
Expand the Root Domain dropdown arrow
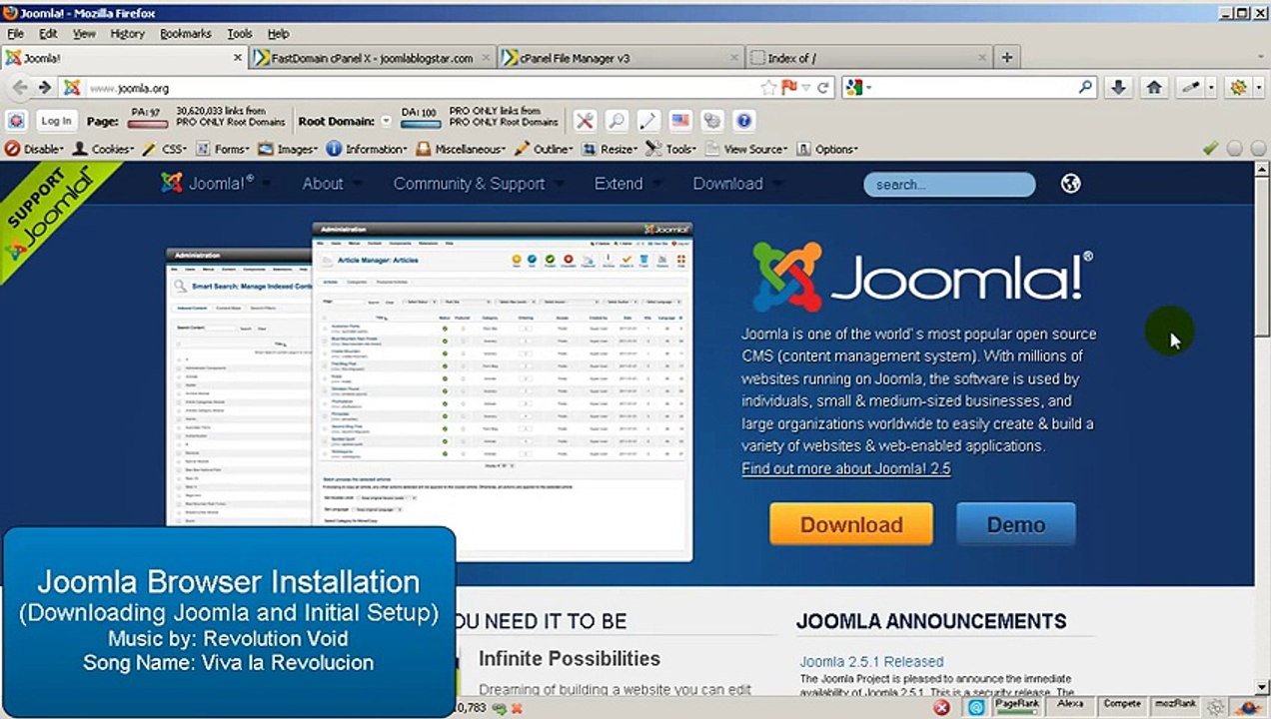[x=386, y=121]
